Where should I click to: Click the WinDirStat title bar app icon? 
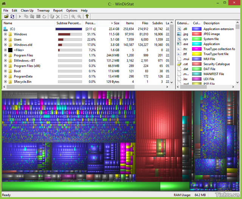pyautogui.click(x=4, y=4)
